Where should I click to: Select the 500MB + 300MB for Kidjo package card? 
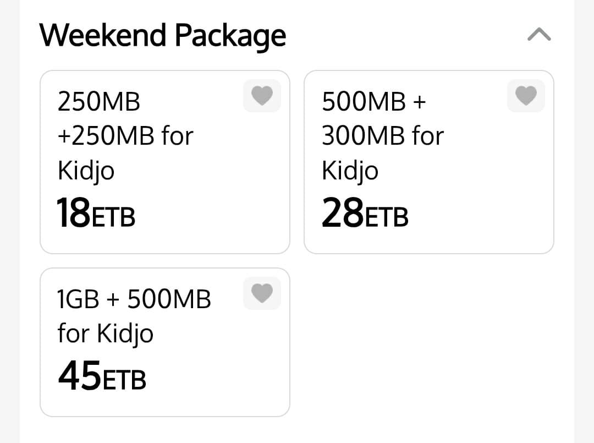point(429,162)
